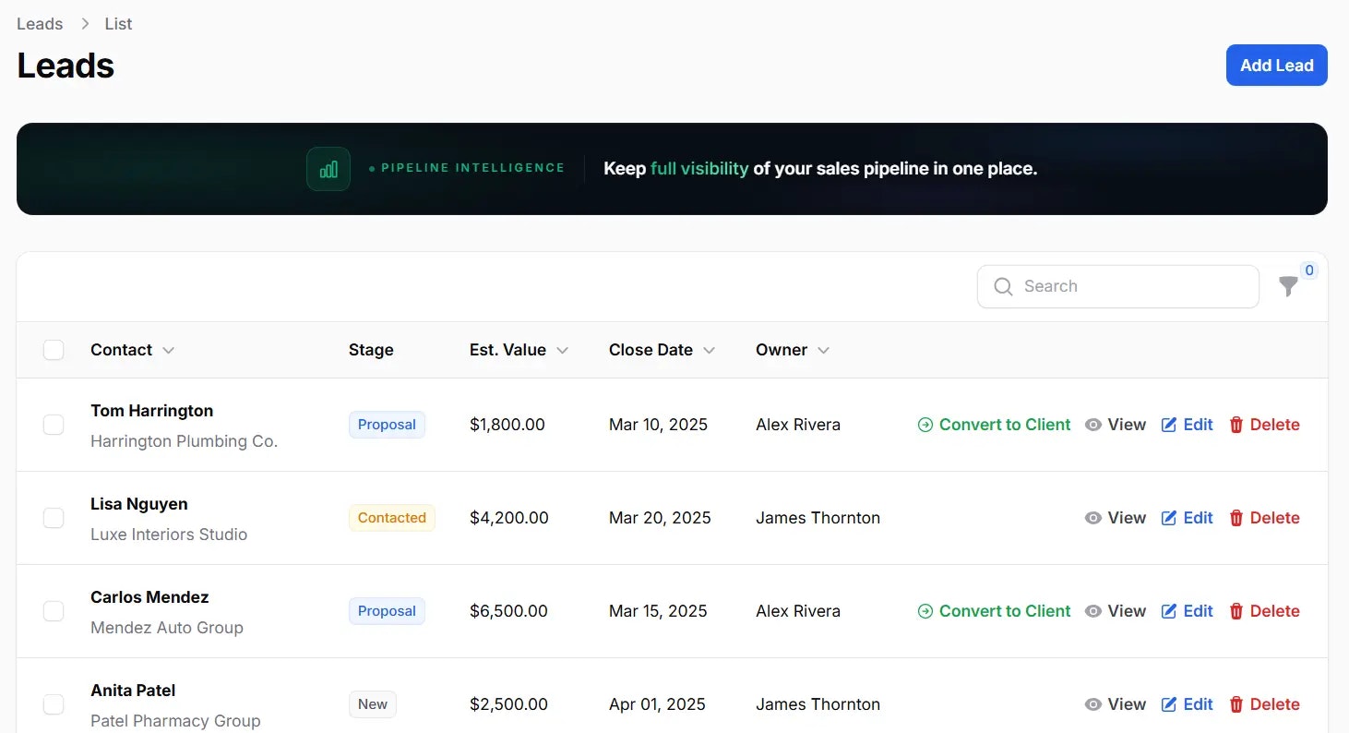Click the convert arrow icon for Tom Harrington
Viewport: 1349px width, 733px height.
pos(924,425)
